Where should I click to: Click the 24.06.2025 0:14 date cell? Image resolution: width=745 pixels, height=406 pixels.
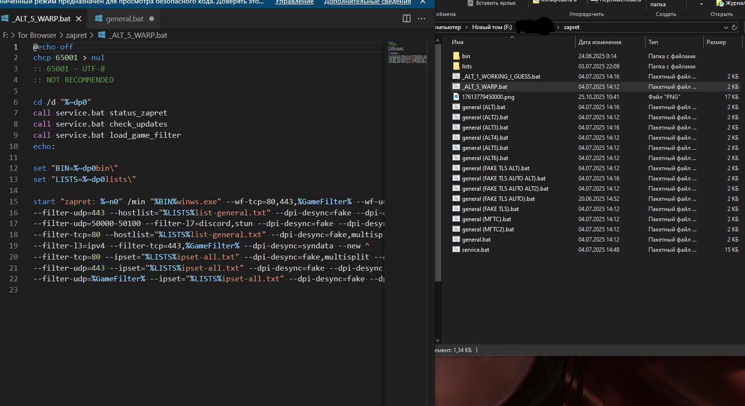(x=597, y=56)
